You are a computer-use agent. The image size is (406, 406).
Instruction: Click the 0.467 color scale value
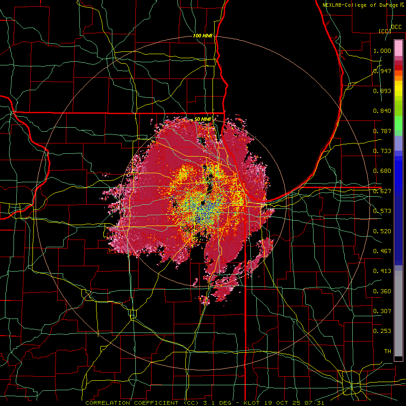382,251
